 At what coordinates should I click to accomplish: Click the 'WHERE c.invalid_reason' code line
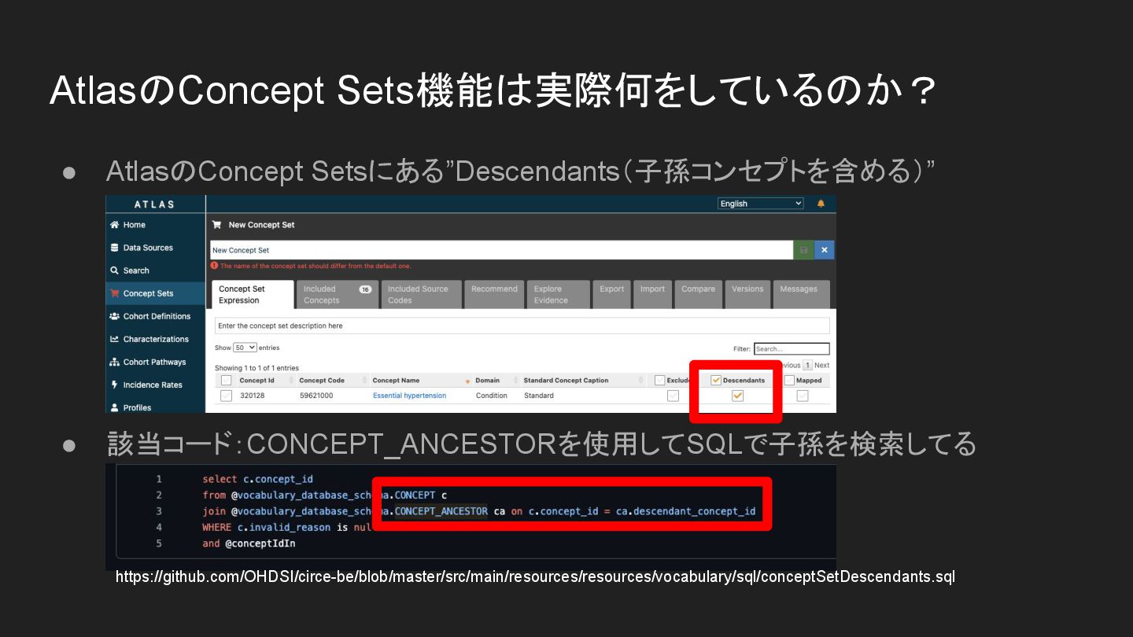click(286, 528)
